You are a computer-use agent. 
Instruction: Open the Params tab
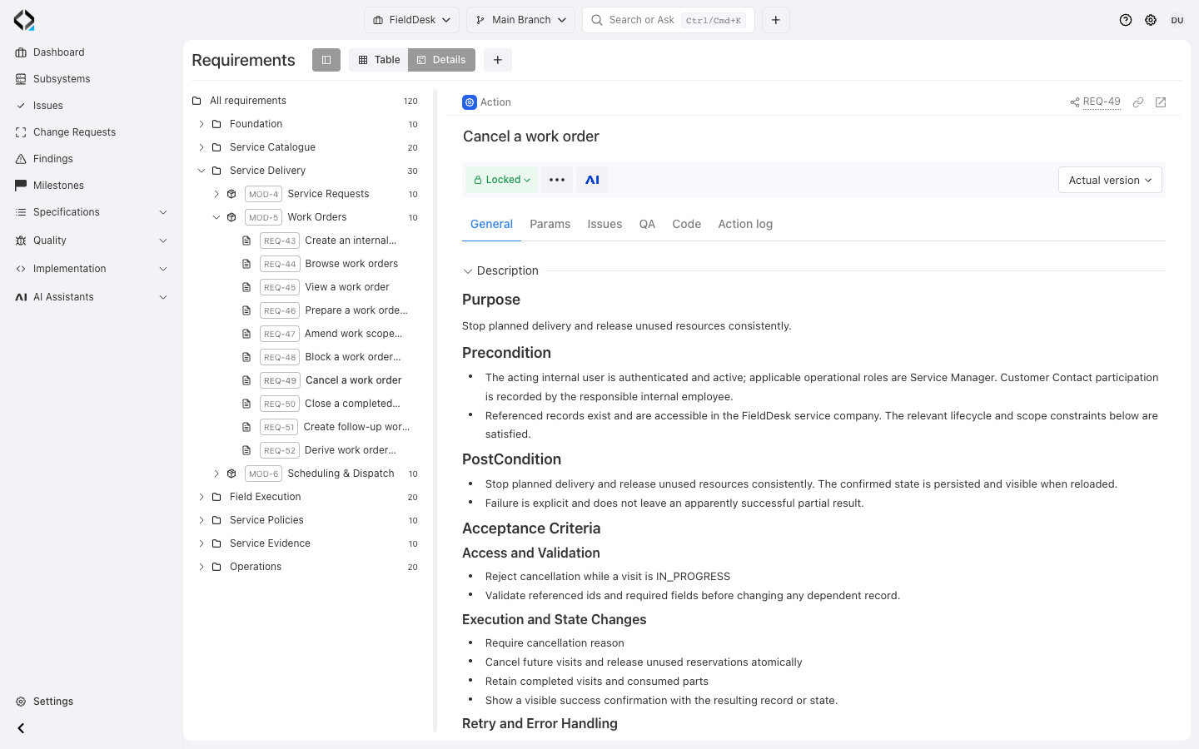pos(550,224)
